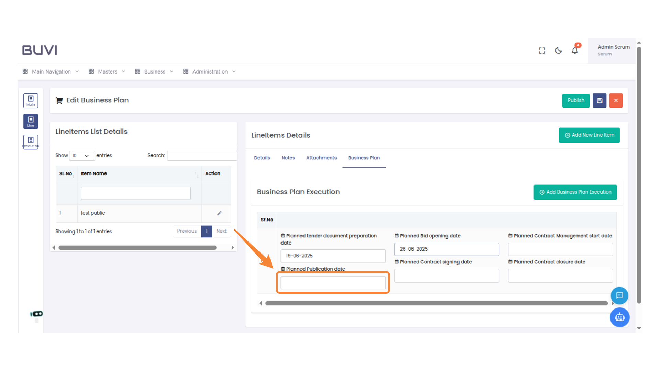Click Add Business Plan Execution button

point(575,192)
